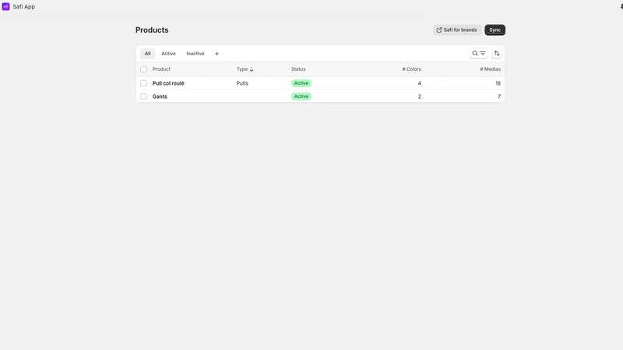
Task: Click the pin icon at top right
Action: pos(621,7)
